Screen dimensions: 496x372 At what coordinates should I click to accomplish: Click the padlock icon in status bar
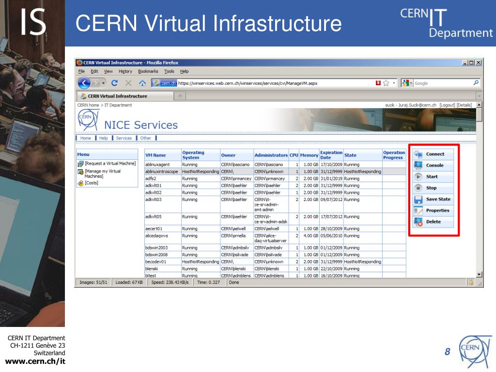click(x=471, y=282)
